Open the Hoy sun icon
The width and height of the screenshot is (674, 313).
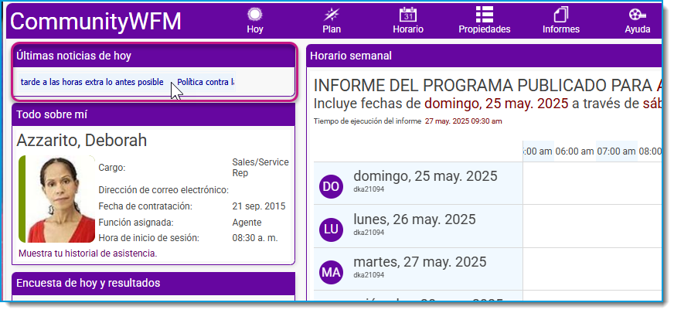point(255,15)
